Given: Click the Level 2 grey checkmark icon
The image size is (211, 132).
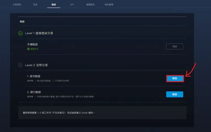Looking at the screenshot, I should click(21, 65).
